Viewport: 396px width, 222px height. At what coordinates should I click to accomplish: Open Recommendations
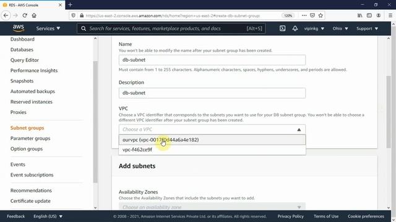click(x=31, y=191)
